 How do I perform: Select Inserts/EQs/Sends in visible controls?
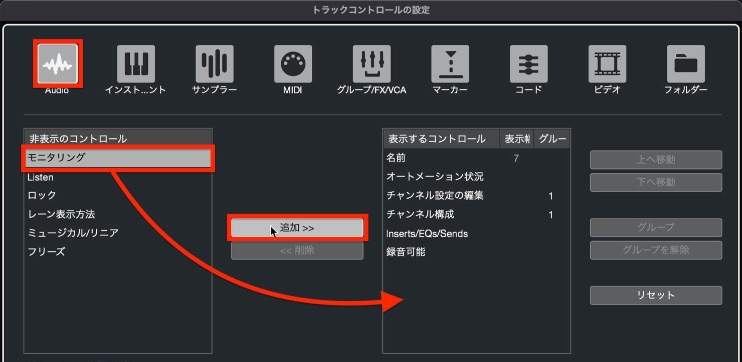476,233
